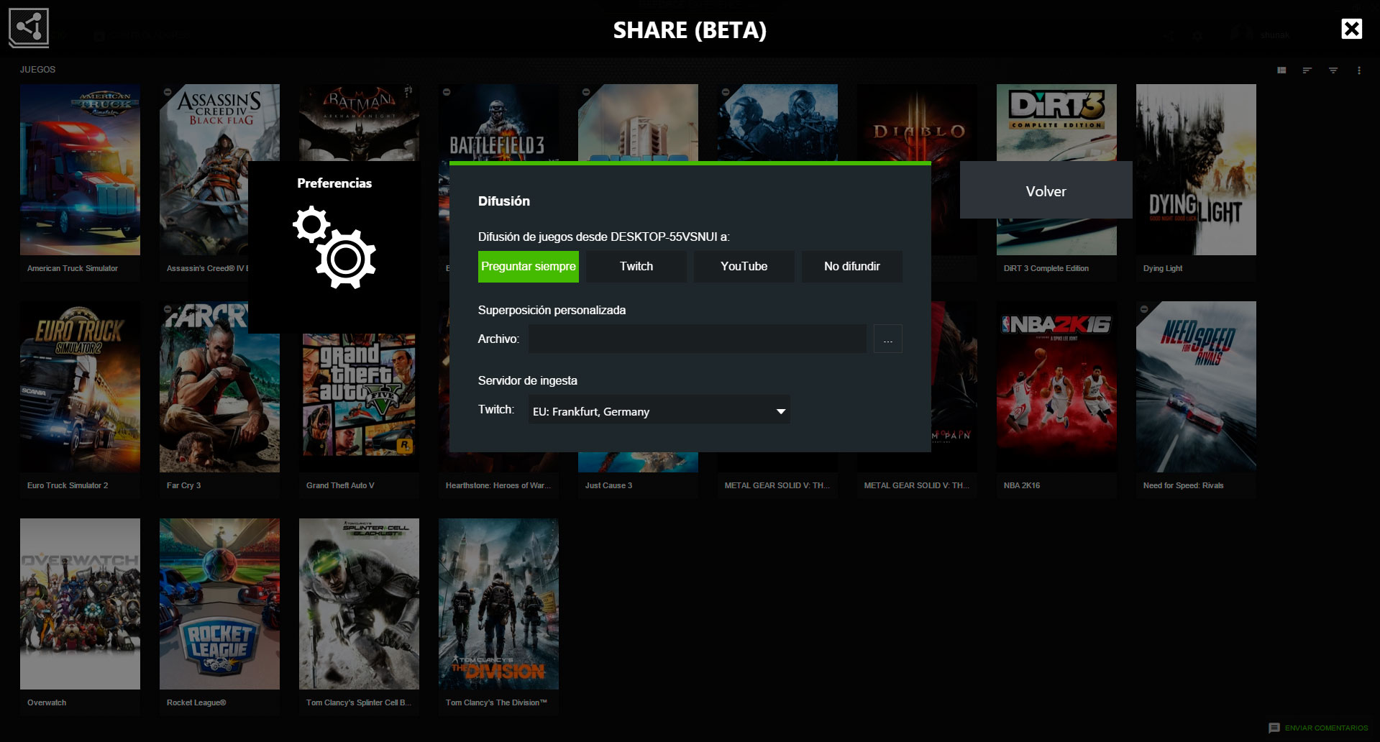
Task: Select Batman Arkham Knight cover
Action: tap(359, 122)
